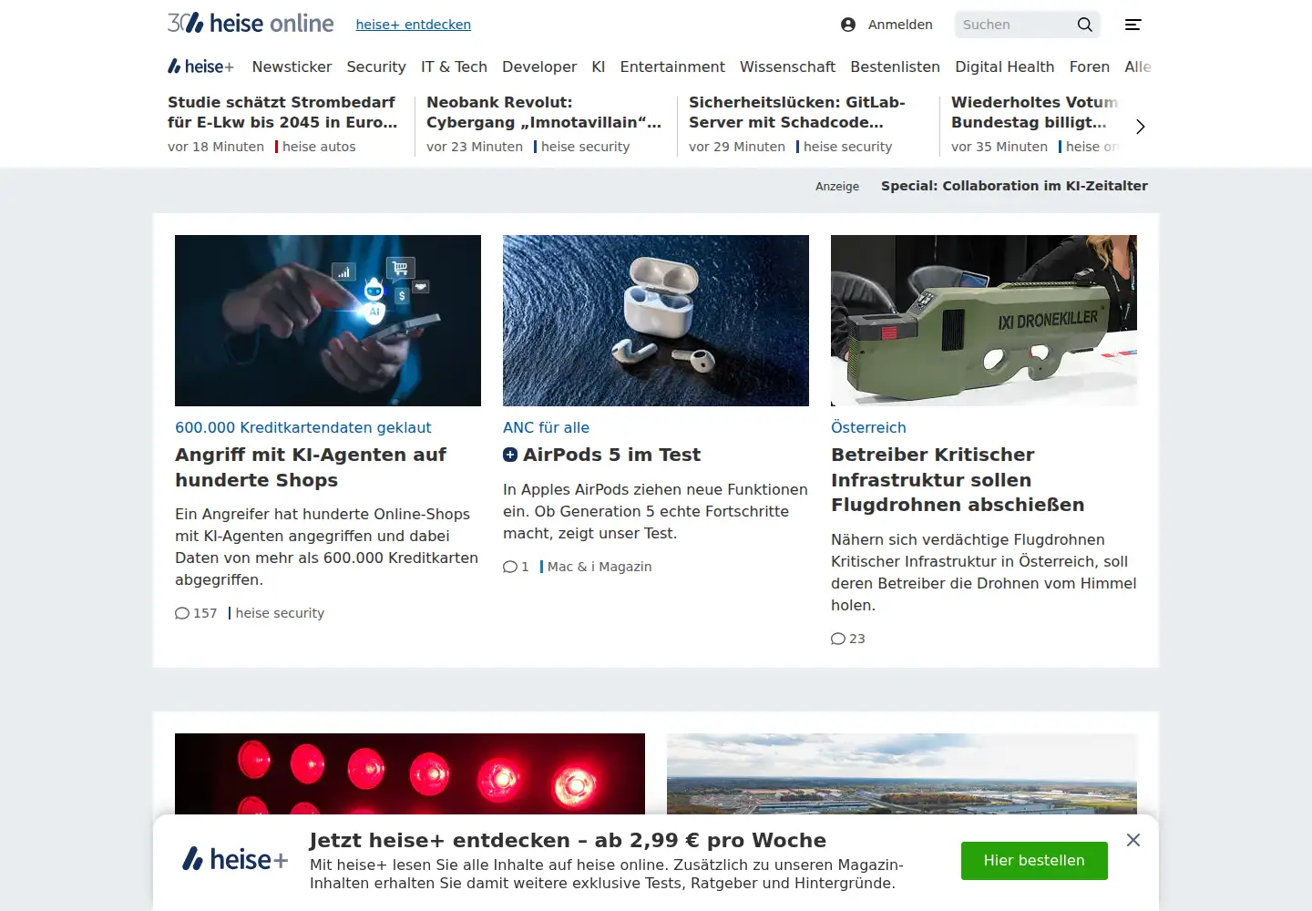Click the heise+ logo in bottom banner

click(x=235, y=859)
